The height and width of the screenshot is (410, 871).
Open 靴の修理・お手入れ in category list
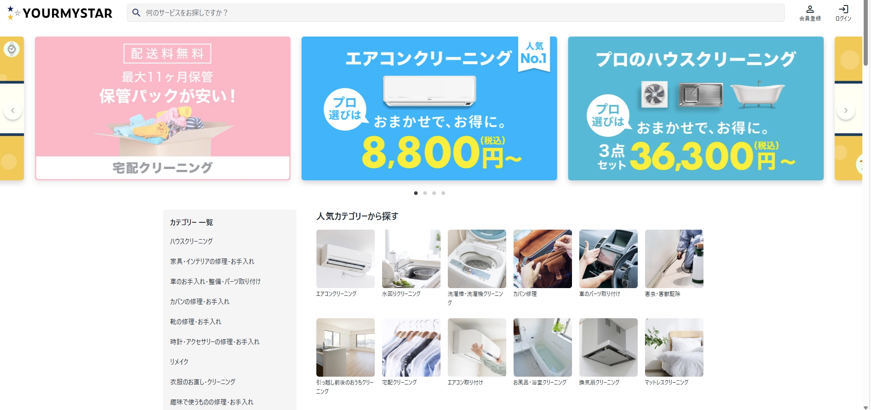[195, 322]
